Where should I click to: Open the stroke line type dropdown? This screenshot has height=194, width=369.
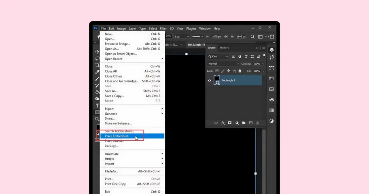point(198,36)
